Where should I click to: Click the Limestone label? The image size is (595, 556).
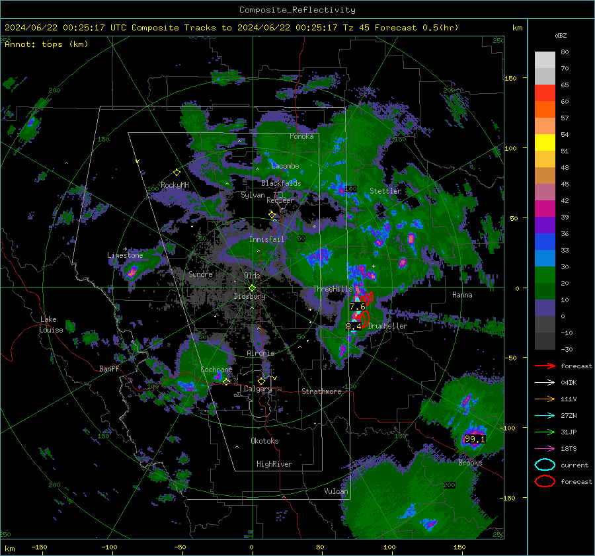tap(125, 255)
